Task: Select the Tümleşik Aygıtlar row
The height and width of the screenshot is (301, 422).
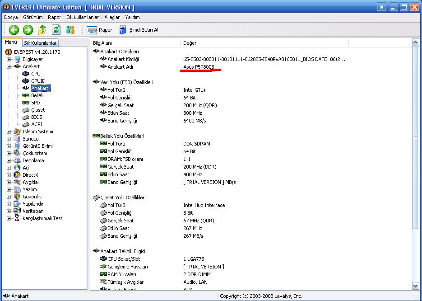Action: click(x=251, y=282)
